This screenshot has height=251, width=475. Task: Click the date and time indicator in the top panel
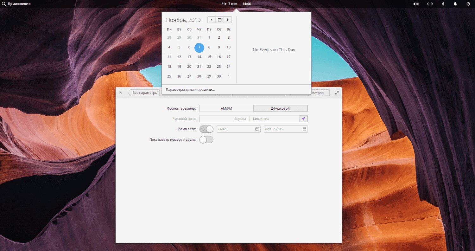click(x=237, y=4)
